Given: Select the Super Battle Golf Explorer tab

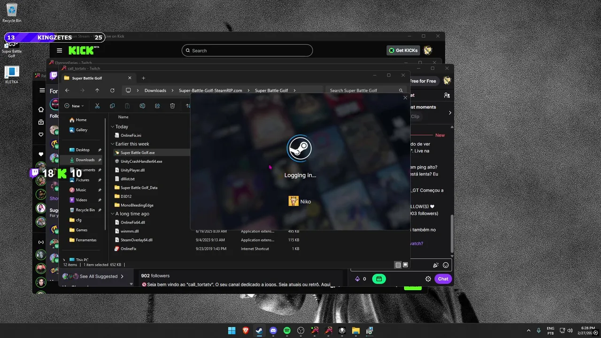Looking at the screenshot, I should [97, 78].
